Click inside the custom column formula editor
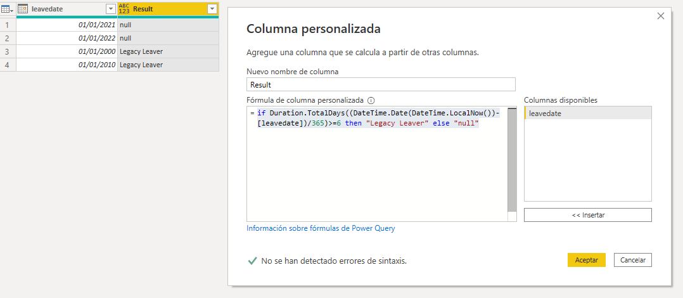 [x=377, y=164]
